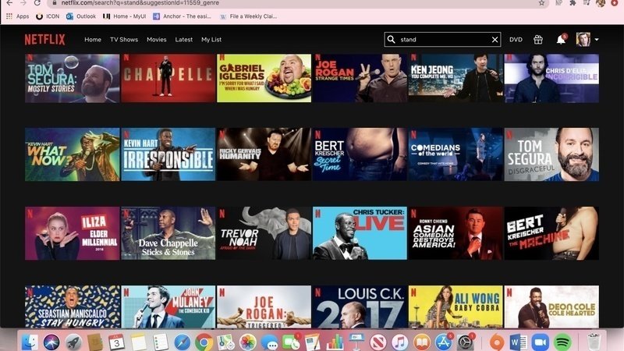Viewport: 624px width, 351px height.
Task: Open the ICON bookmark
Action: click(48, 16)
